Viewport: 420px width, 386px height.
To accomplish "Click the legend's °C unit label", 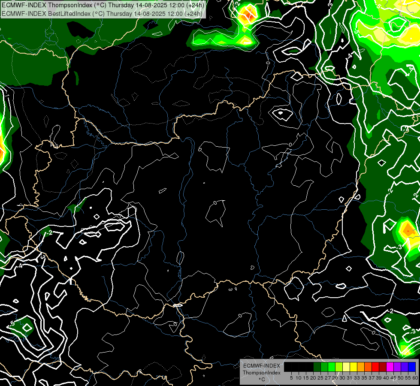I will point(262,380).
